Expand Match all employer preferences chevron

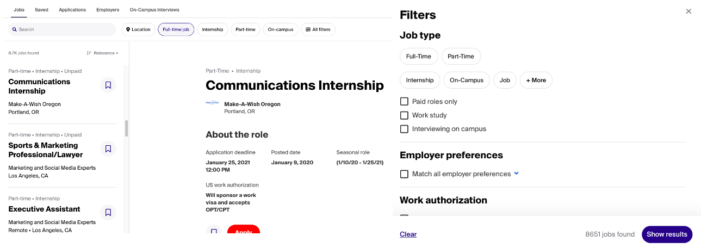click(517, 173)
